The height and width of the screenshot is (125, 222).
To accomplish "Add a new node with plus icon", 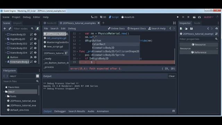I will [5, 28].
